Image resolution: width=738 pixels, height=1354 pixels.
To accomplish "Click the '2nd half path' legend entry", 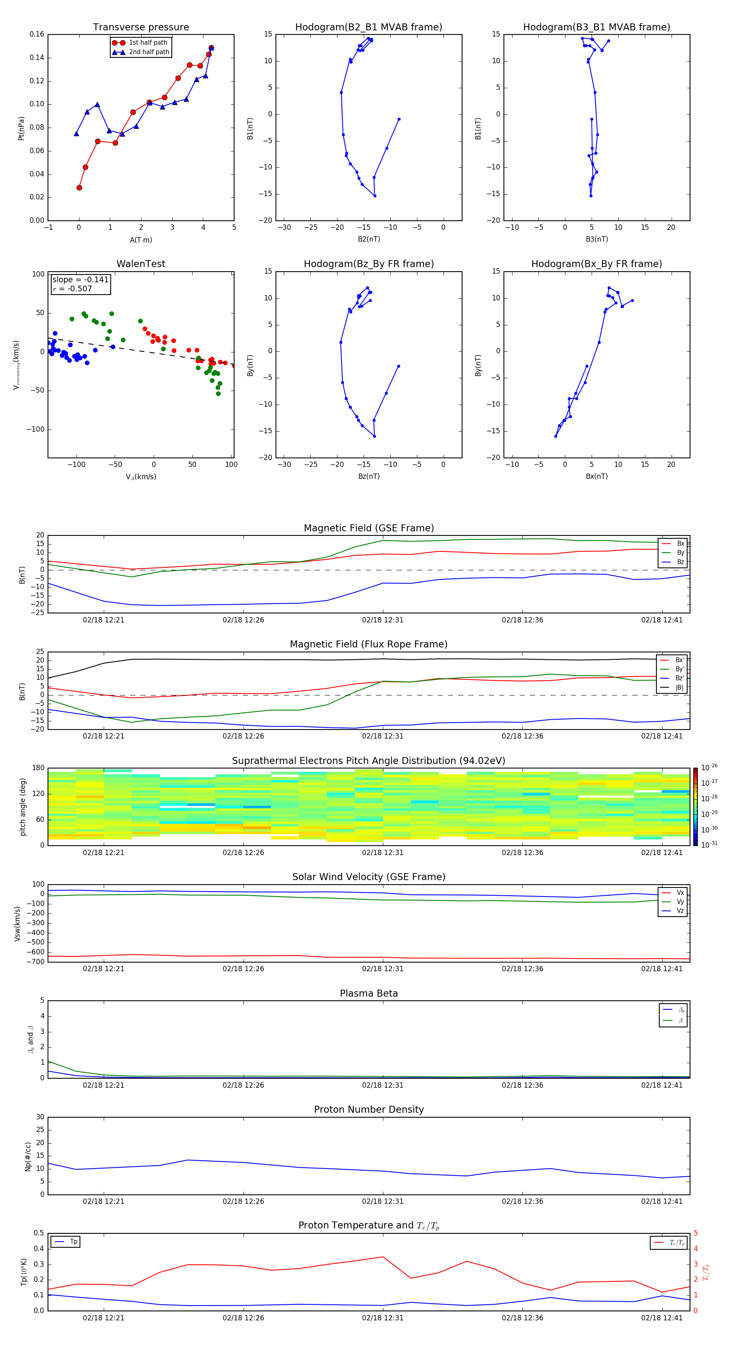I will (x=141, y=52).
